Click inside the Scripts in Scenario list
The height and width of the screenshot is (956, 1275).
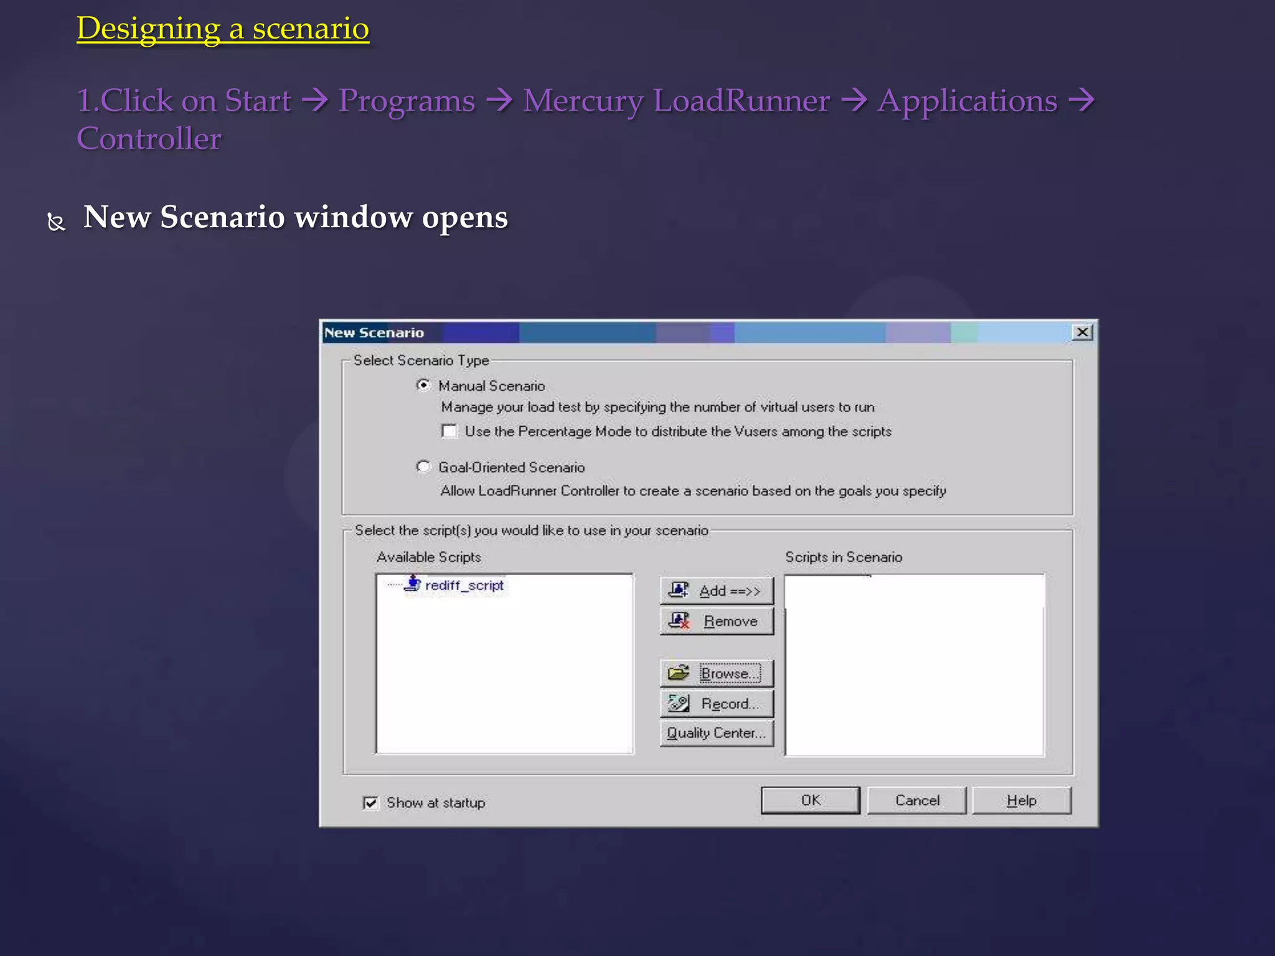(915, 665)
